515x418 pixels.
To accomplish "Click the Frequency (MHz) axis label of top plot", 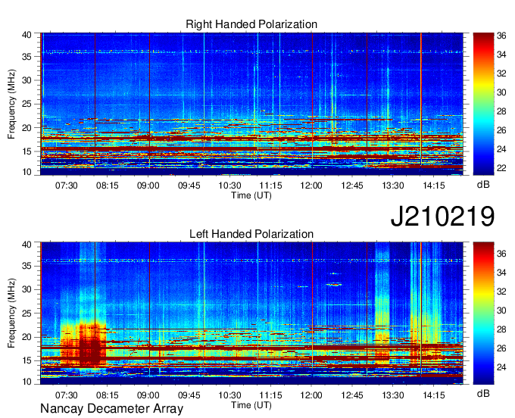I will 11,104.
